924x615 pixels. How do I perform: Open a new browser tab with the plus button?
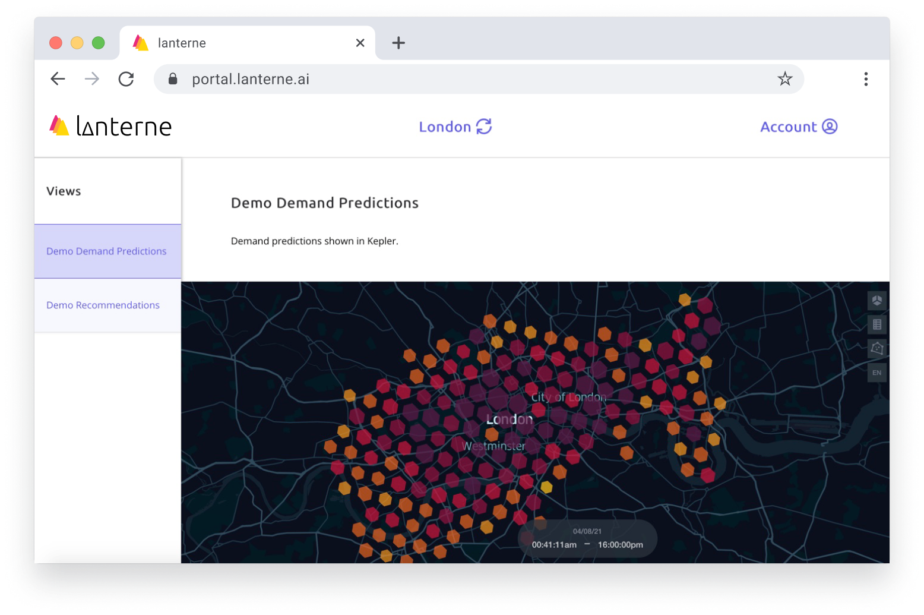pyautogui.click(x=398, y=42)
